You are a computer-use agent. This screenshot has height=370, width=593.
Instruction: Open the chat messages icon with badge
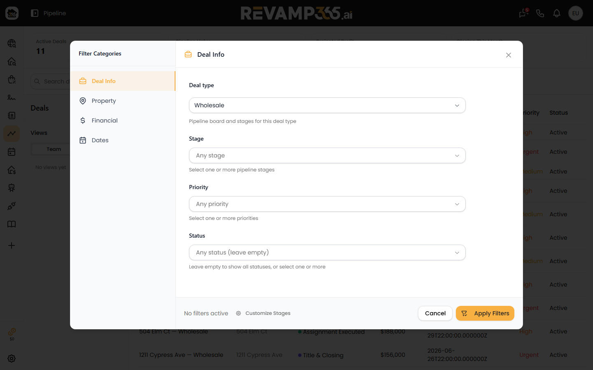point(523,13)
